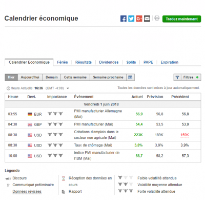The width and height of the screenshot is (205, 200).
Task: Click the Rapport document legend icon
Action: coord(64,192)
